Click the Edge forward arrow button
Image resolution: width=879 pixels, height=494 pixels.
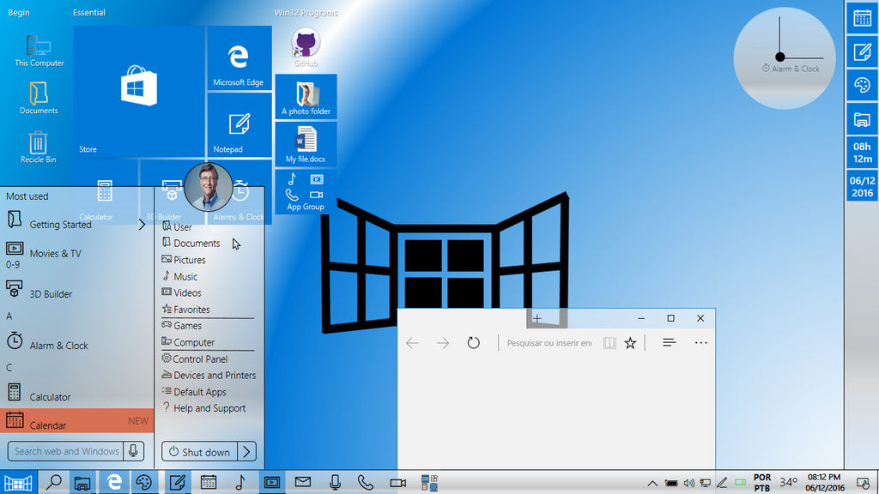point(443,343)
